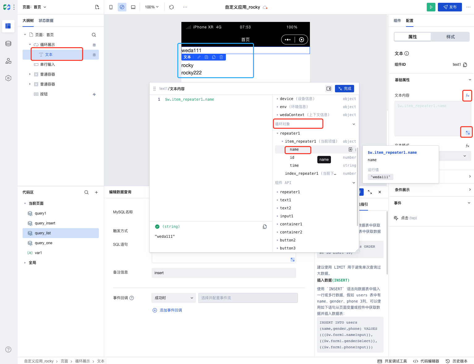Click 完成 button in expression editor
This screenshot has width=474, height=364.
[x=345, y=89]
